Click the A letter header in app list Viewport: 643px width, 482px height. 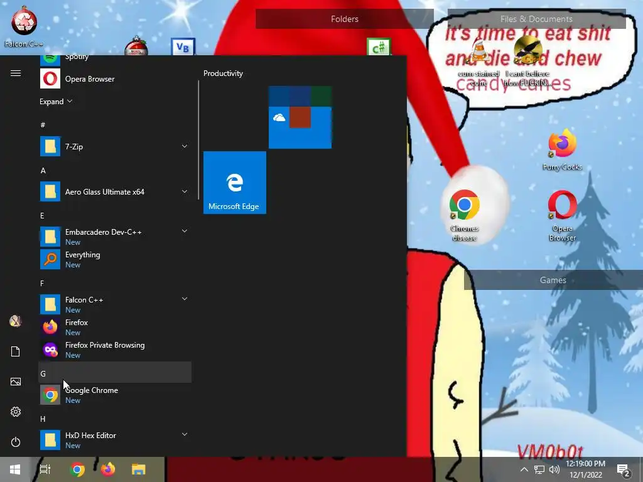click(115, 171)
